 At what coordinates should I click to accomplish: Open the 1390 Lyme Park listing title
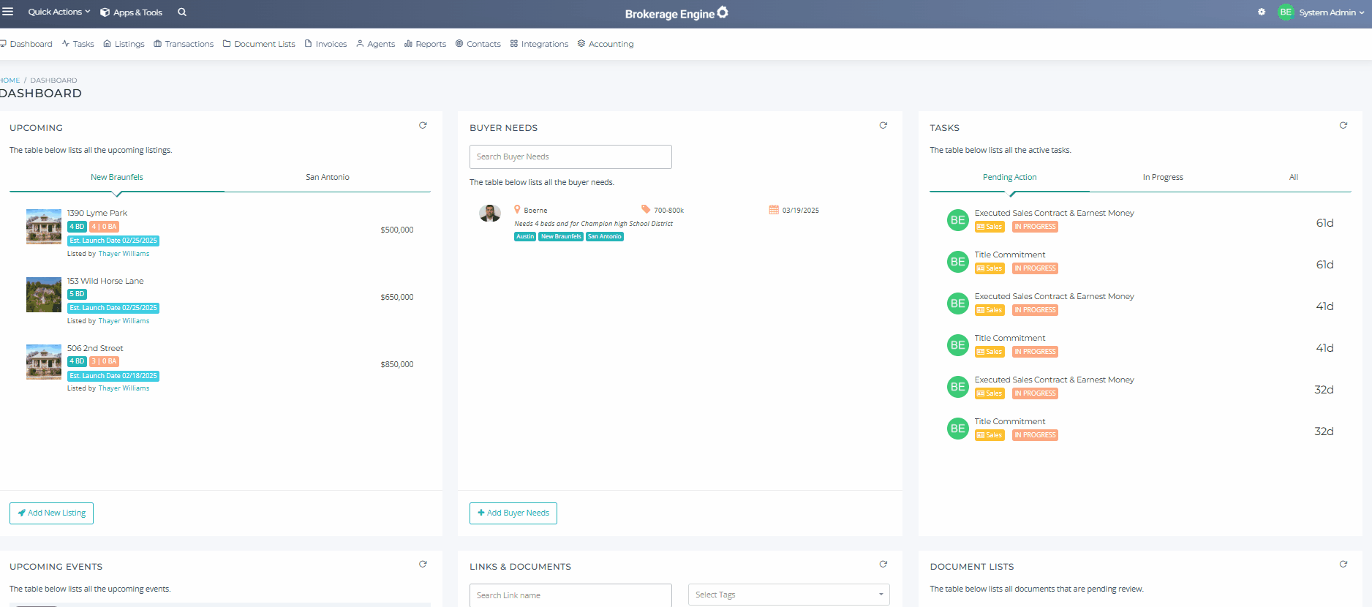97,213
